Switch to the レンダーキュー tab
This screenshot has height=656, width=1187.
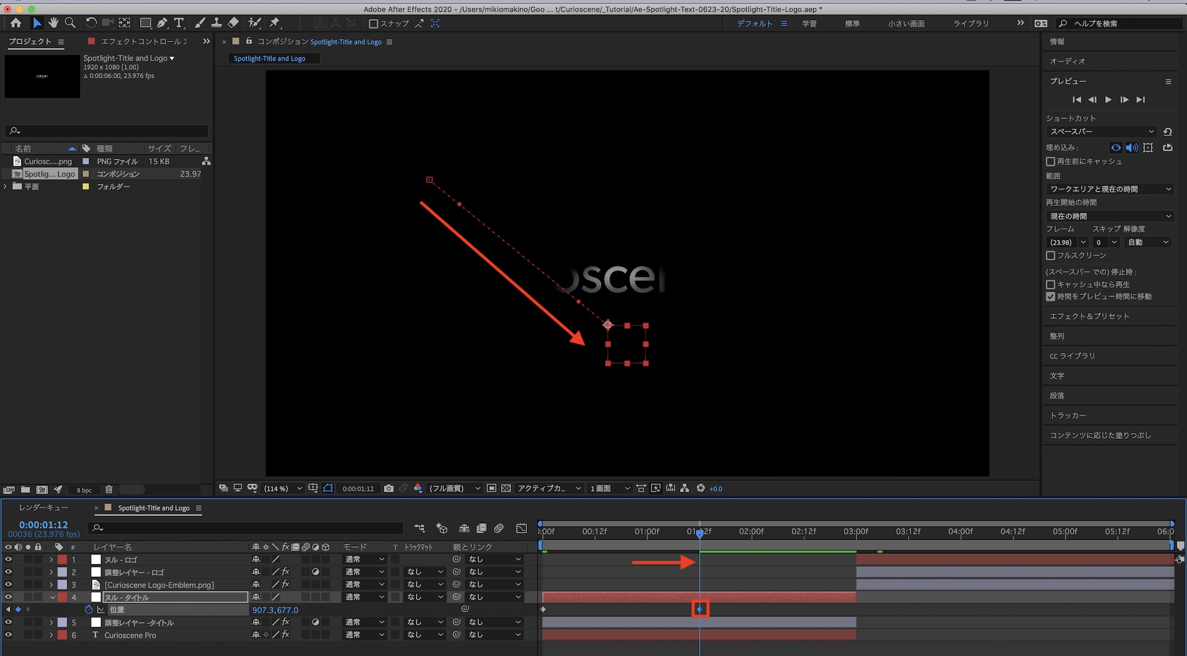click(x=43, y=508)
